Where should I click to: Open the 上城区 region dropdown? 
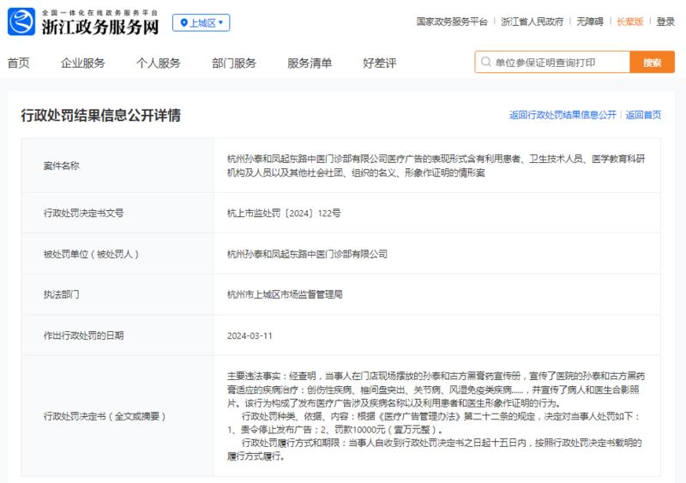[x=202, y=23]
